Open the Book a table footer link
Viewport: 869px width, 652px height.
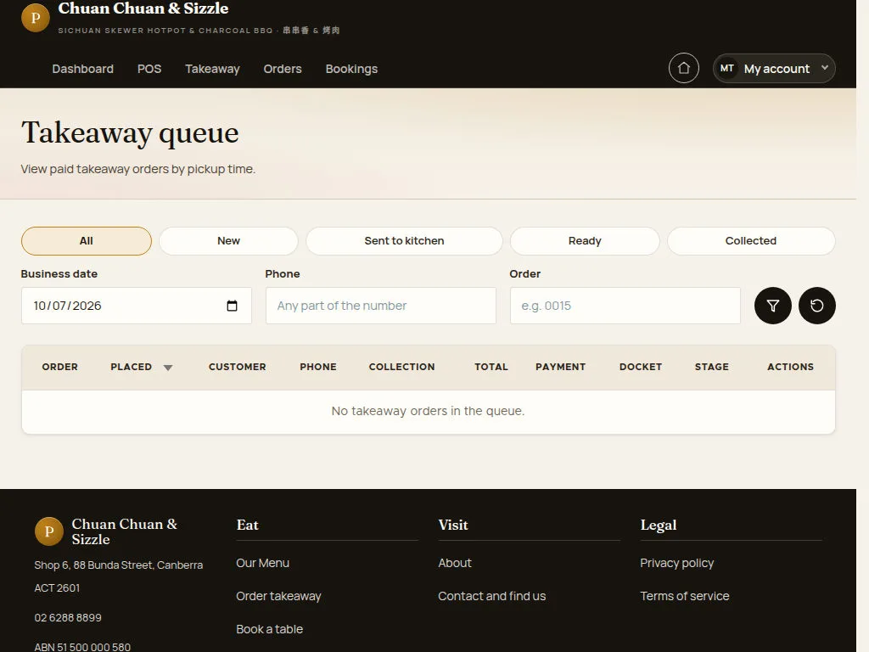pos(269,629)
